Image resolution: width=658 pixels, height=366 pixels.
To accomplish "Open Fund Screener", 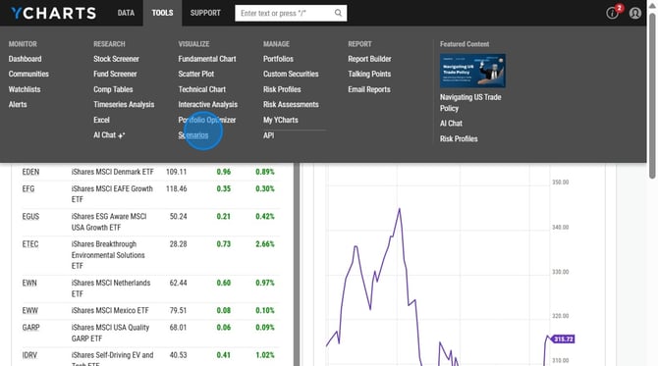I will 115,74.
